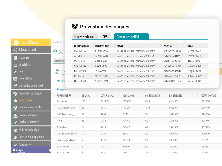
Task: Click the Contrôle d'imports download icon
Action: (15, 115)
